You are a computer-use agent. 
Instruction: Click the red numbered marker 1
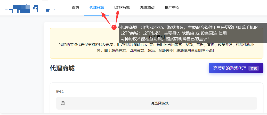coord(114,27)
